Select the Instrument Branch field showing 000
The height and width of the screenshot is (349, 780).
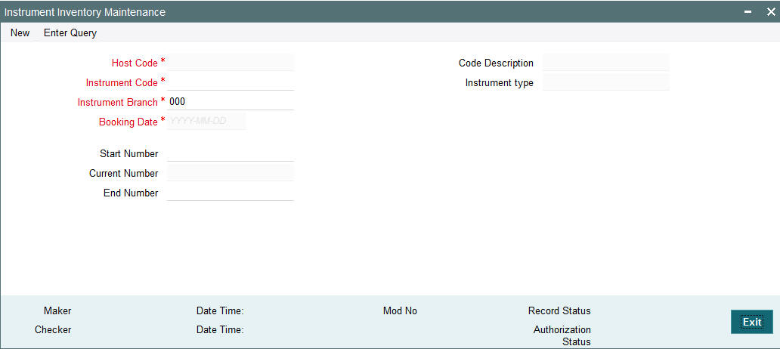coord(231,102)
